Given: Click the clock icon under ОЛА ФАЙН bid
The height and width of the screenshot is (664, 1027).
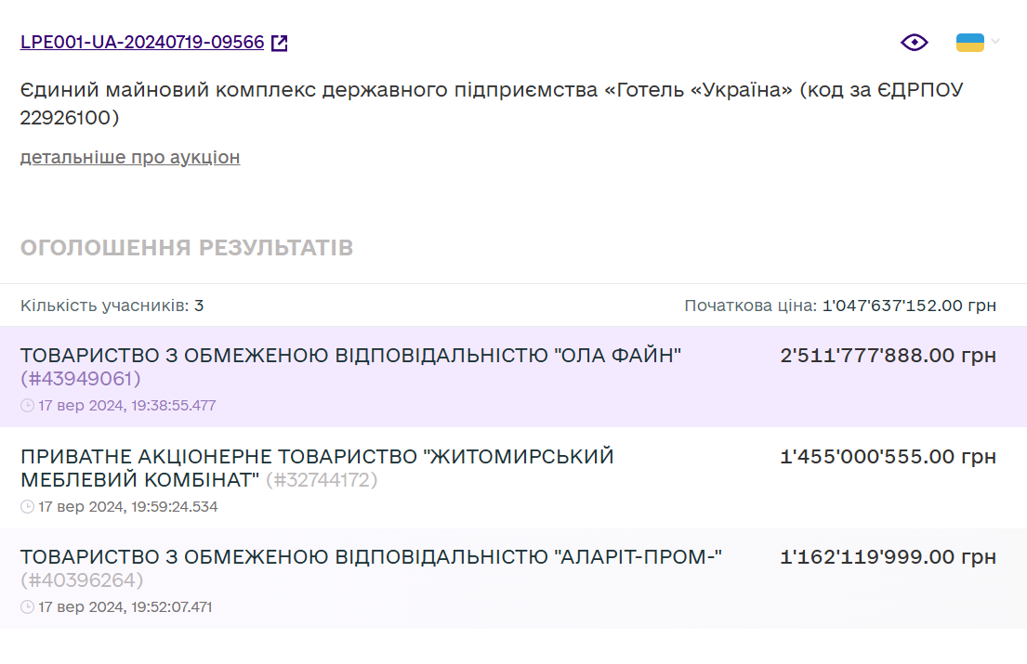Looking at the screenshot, I should [29, 405].
